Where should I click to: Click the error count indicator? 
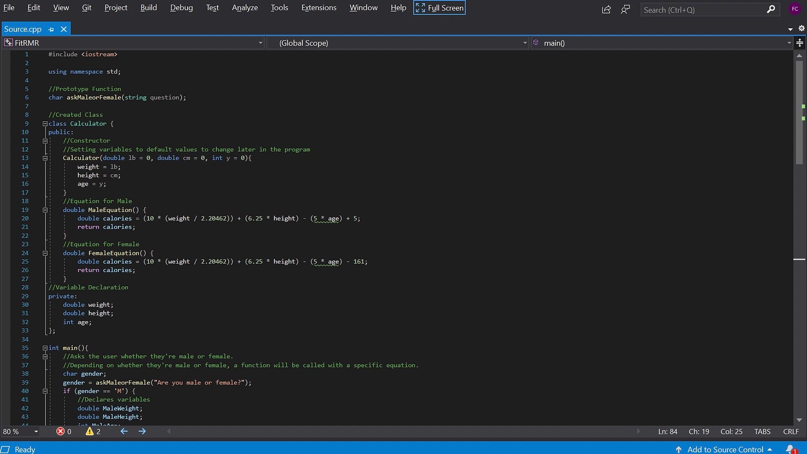(x=64, y=432)
